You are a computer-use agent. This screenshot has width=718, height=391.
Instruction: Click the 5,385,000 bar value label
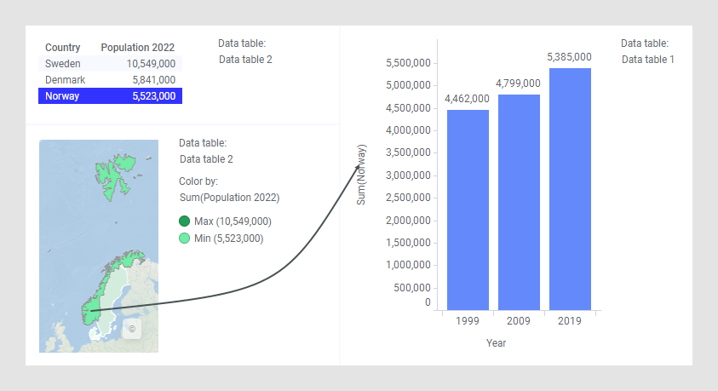click(570, 57)
